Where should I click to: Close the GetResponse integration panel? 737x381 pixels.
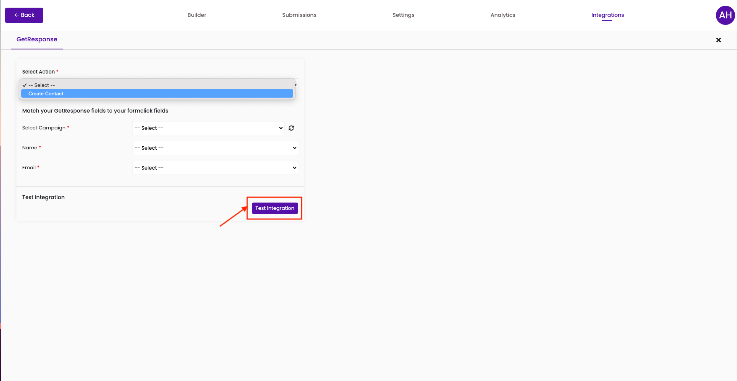pyautogui.click(x=719, y=40)
